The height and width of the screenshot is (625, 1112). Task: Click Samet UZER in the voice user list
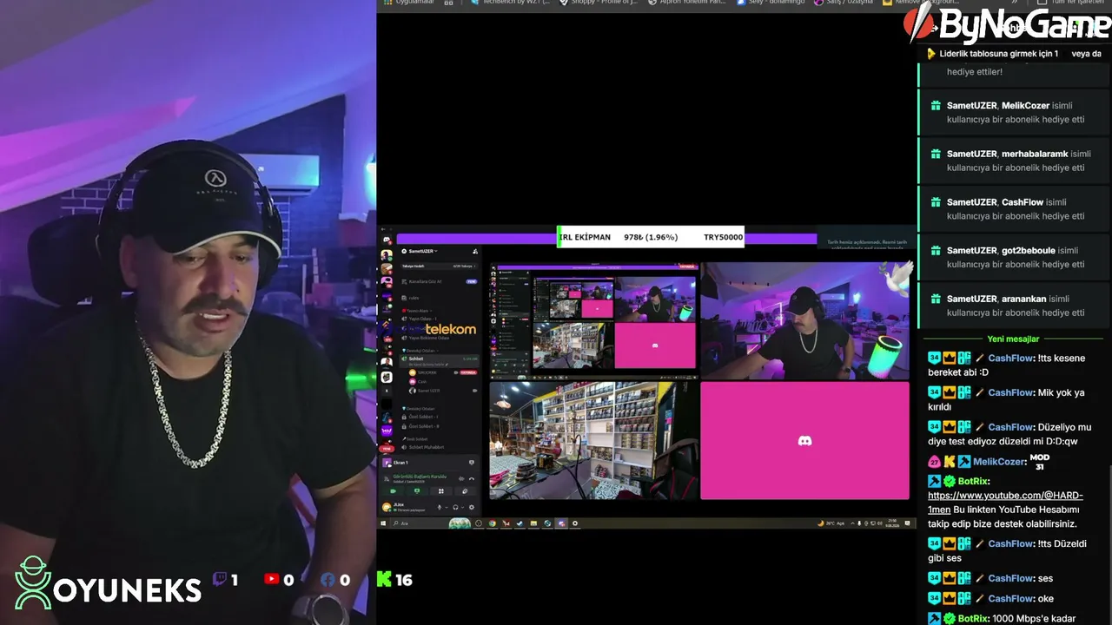[428, 391]
